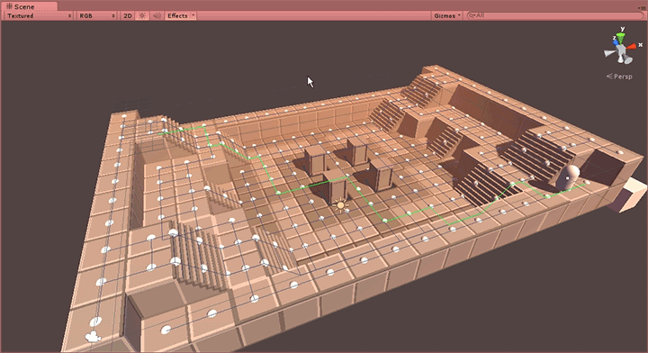
Task: Click the Effects button label
Action: (177, 15)
